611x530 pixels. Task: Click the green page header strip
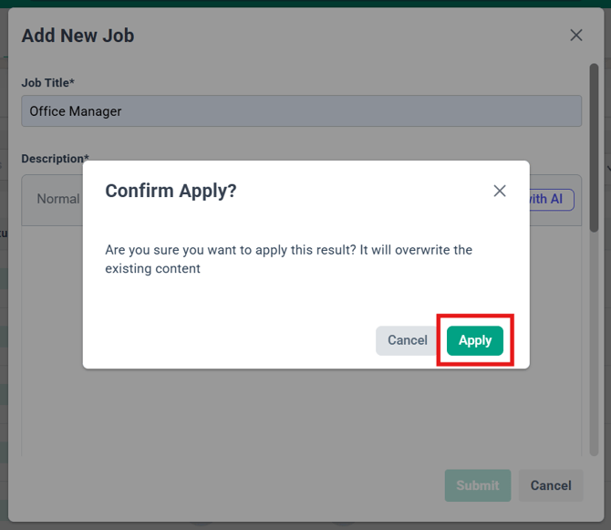coord(305,3)
